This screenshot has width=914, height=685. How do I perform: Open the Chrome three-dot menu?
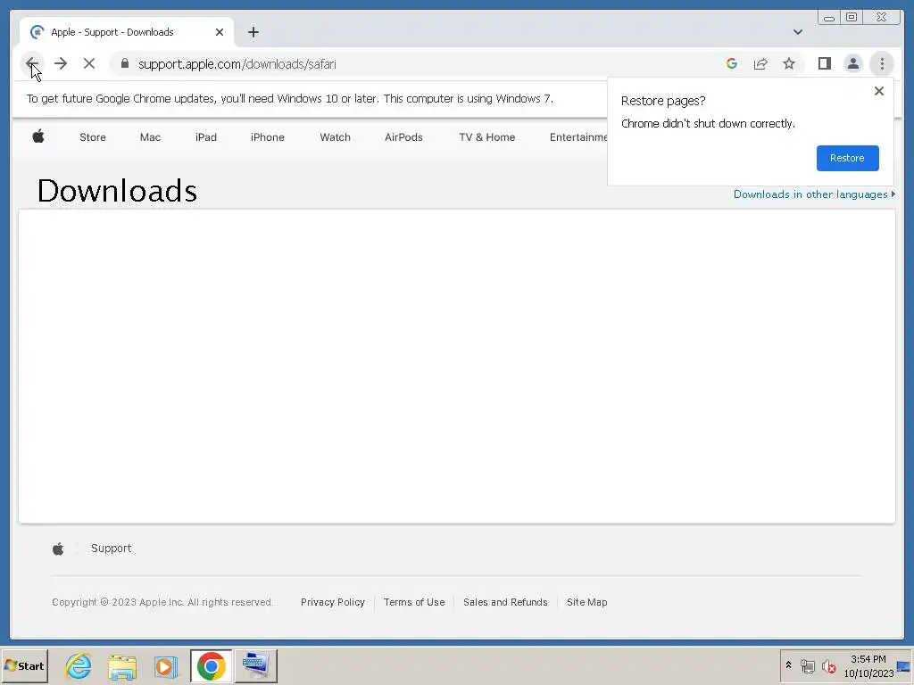[881, 63]
